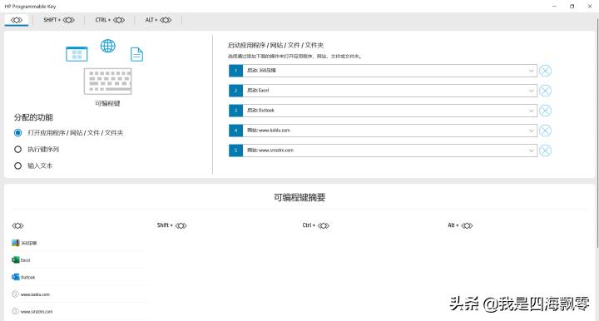Screen dimensions: 599x321
Task: Click the number 4 badge of baidu entry
Action: (x=235, y=131)
